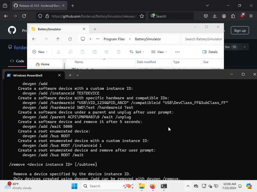The image size is (257, 192).
Task: Open File Explorer from the taskbar
Action: [x=142, y=186]
